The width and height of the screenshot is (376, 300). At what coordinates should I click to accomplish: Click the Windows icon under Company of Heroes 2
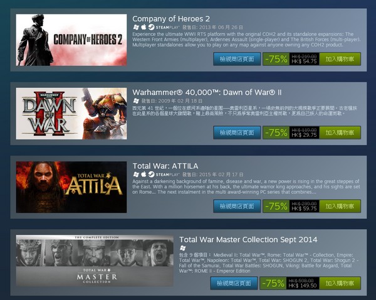tap(136, 27)
